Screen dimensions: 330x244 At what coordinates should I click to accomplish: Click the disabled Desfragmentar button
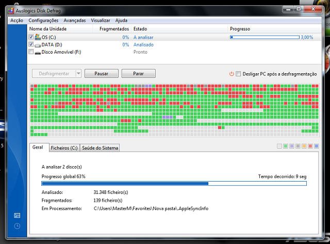[x=54, y=73]
